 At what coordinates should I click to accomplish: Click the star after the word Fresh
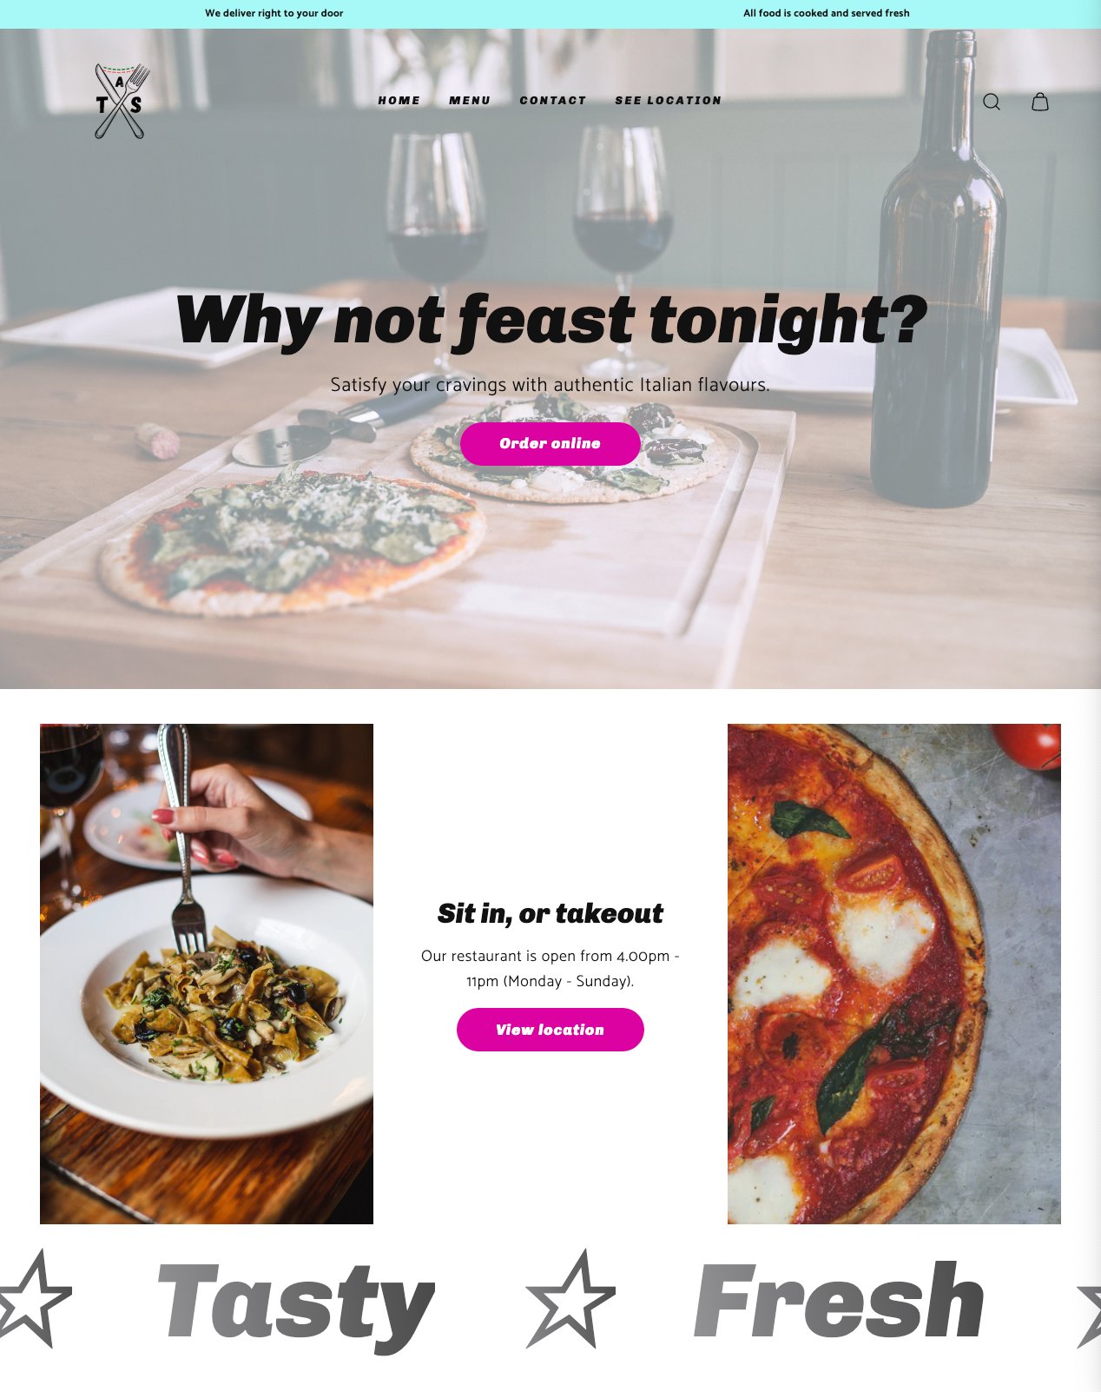tap(1089, 1312)
